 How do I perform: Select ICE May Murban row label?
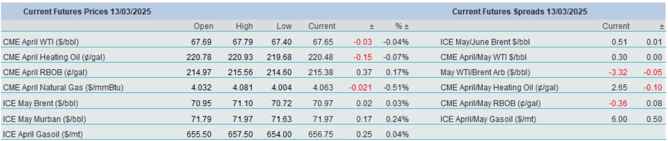coord(44,119)
